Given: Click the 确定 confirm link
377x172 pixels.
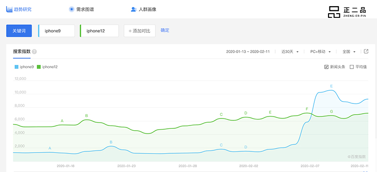Looking at the screenshot, I should pyautogui.click(x=165, y=31).
